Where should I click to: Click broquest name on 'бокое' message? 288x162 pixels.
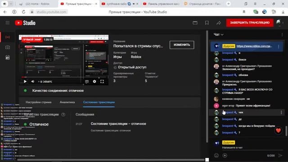tap(228, 60)
